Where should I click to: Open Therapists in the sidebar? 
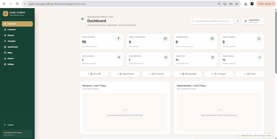click(17, 41)
